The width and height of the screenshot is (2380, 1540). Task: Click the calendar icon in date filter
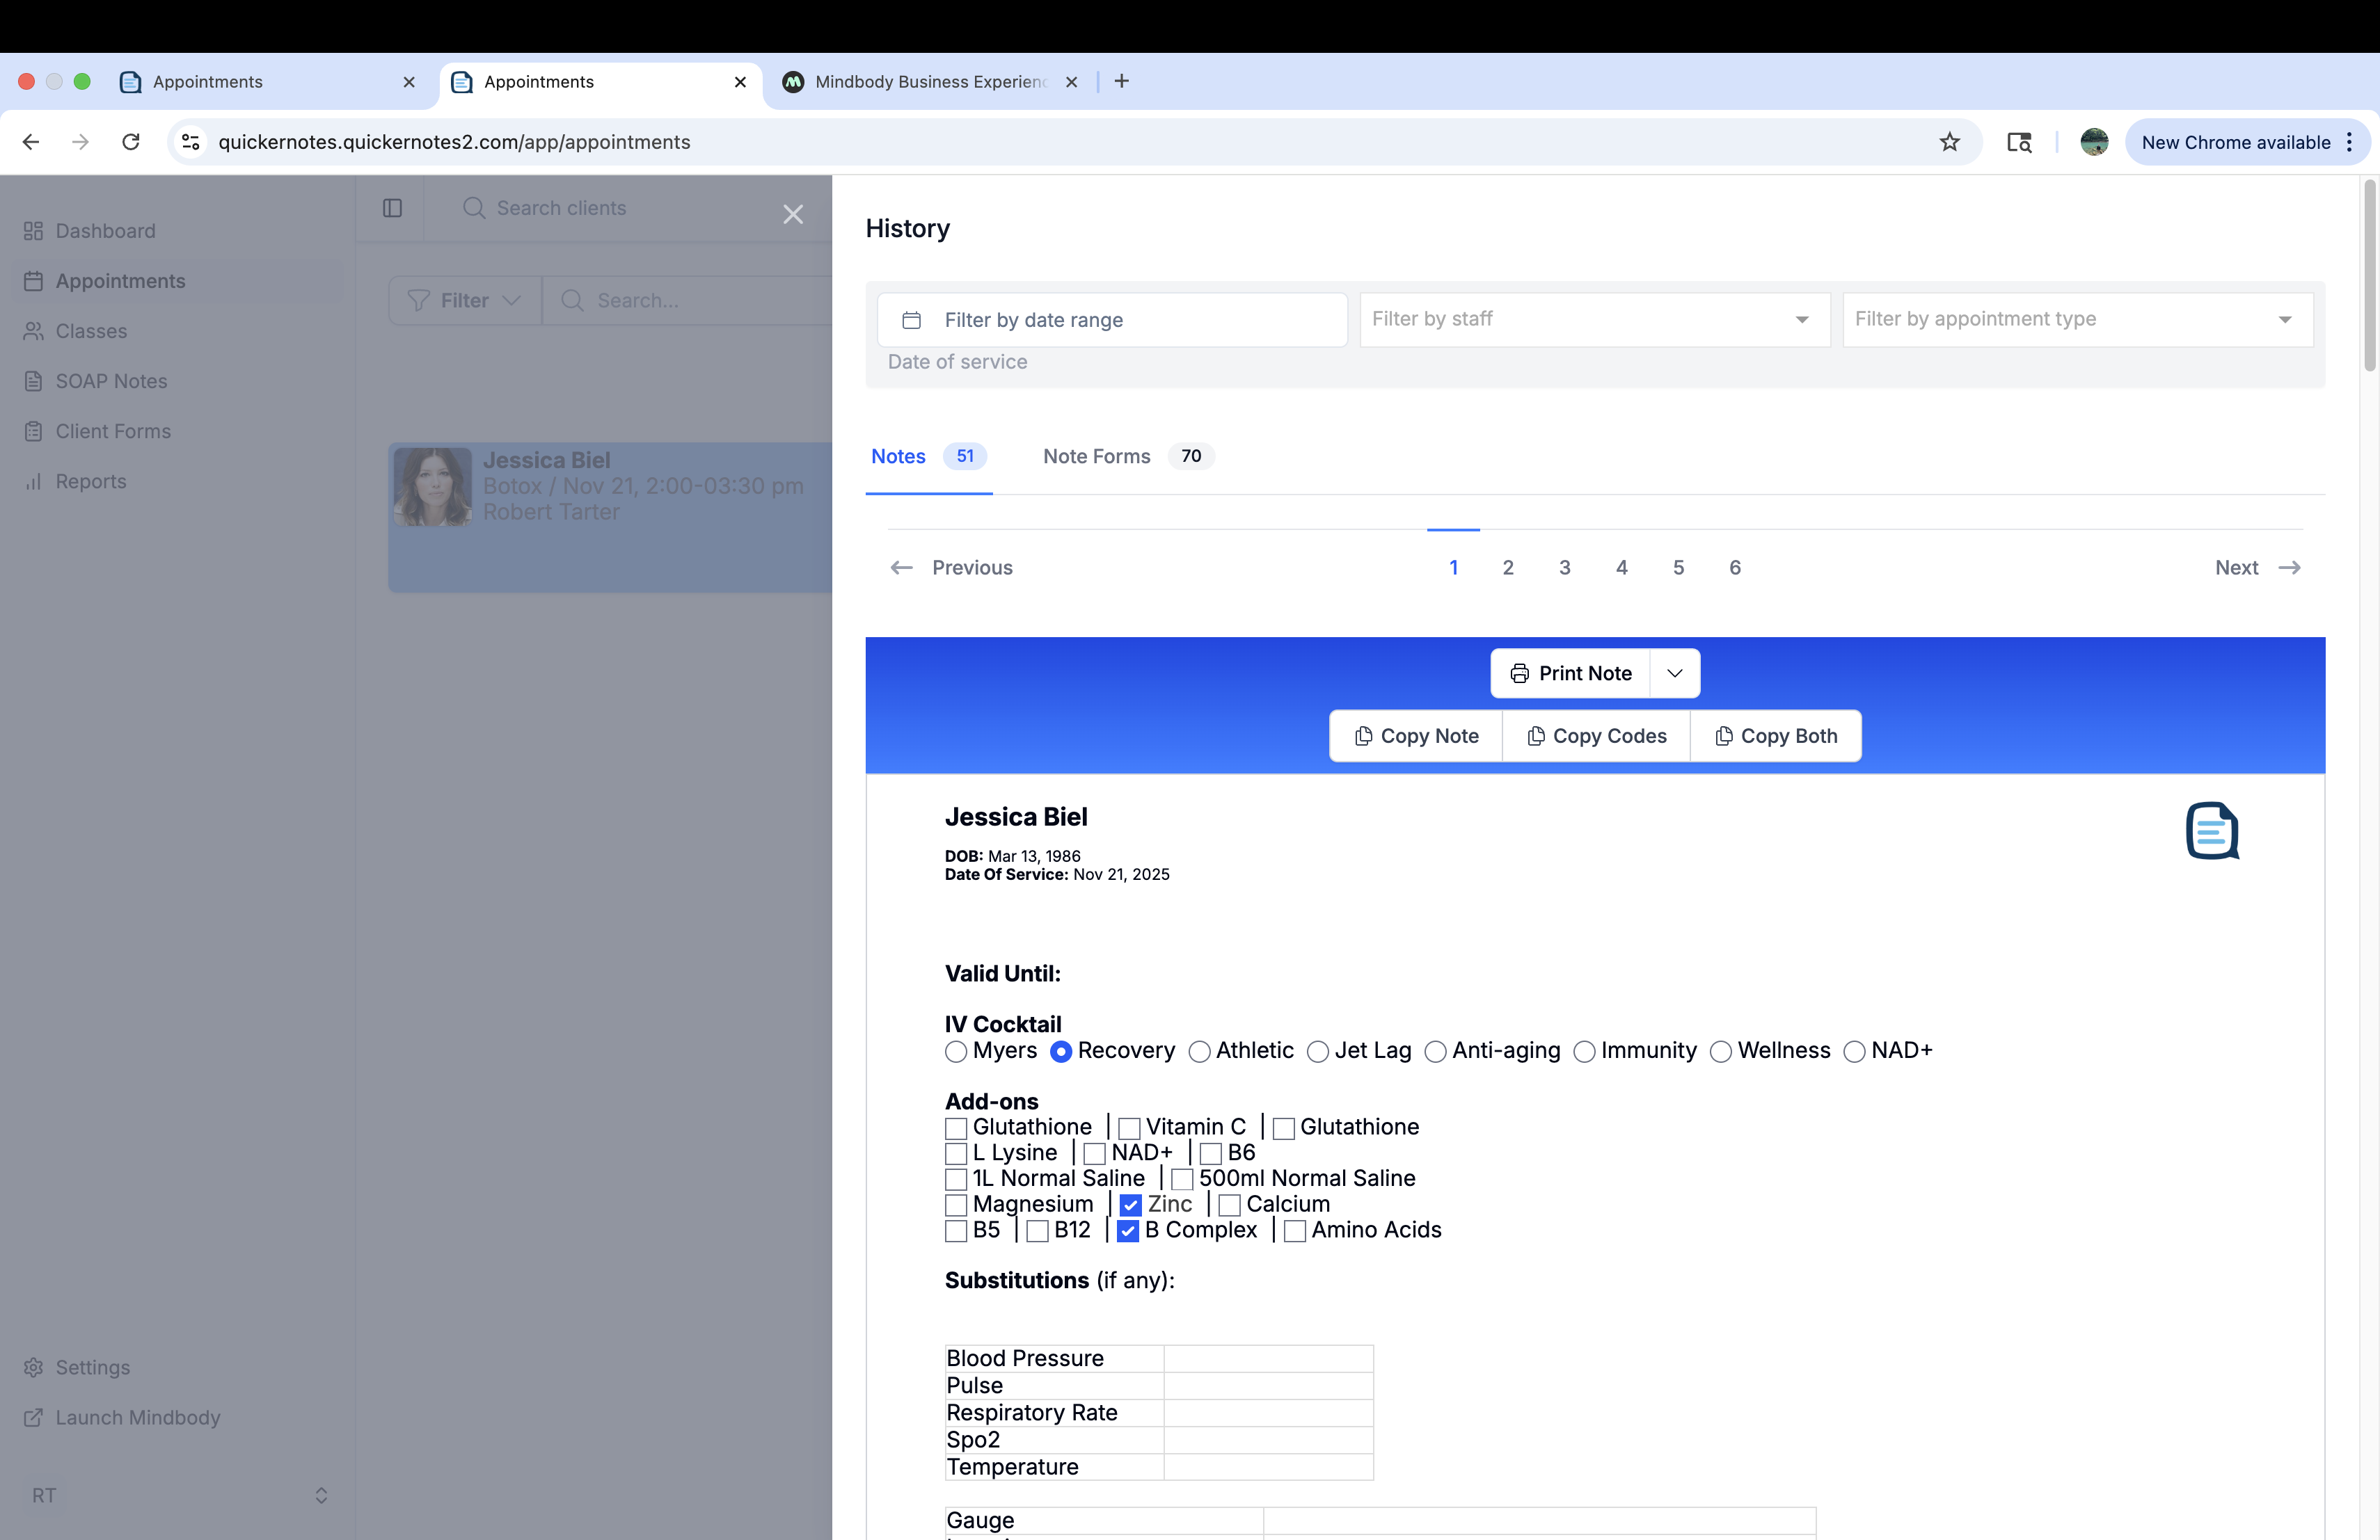(x=911, y=320)
